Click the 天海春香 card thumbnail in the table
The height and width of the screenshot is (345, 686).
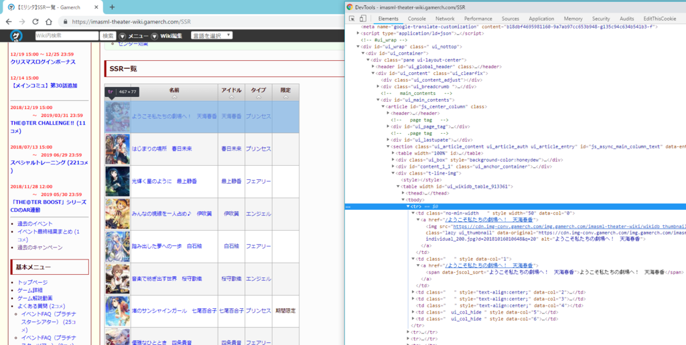point(118,117)
